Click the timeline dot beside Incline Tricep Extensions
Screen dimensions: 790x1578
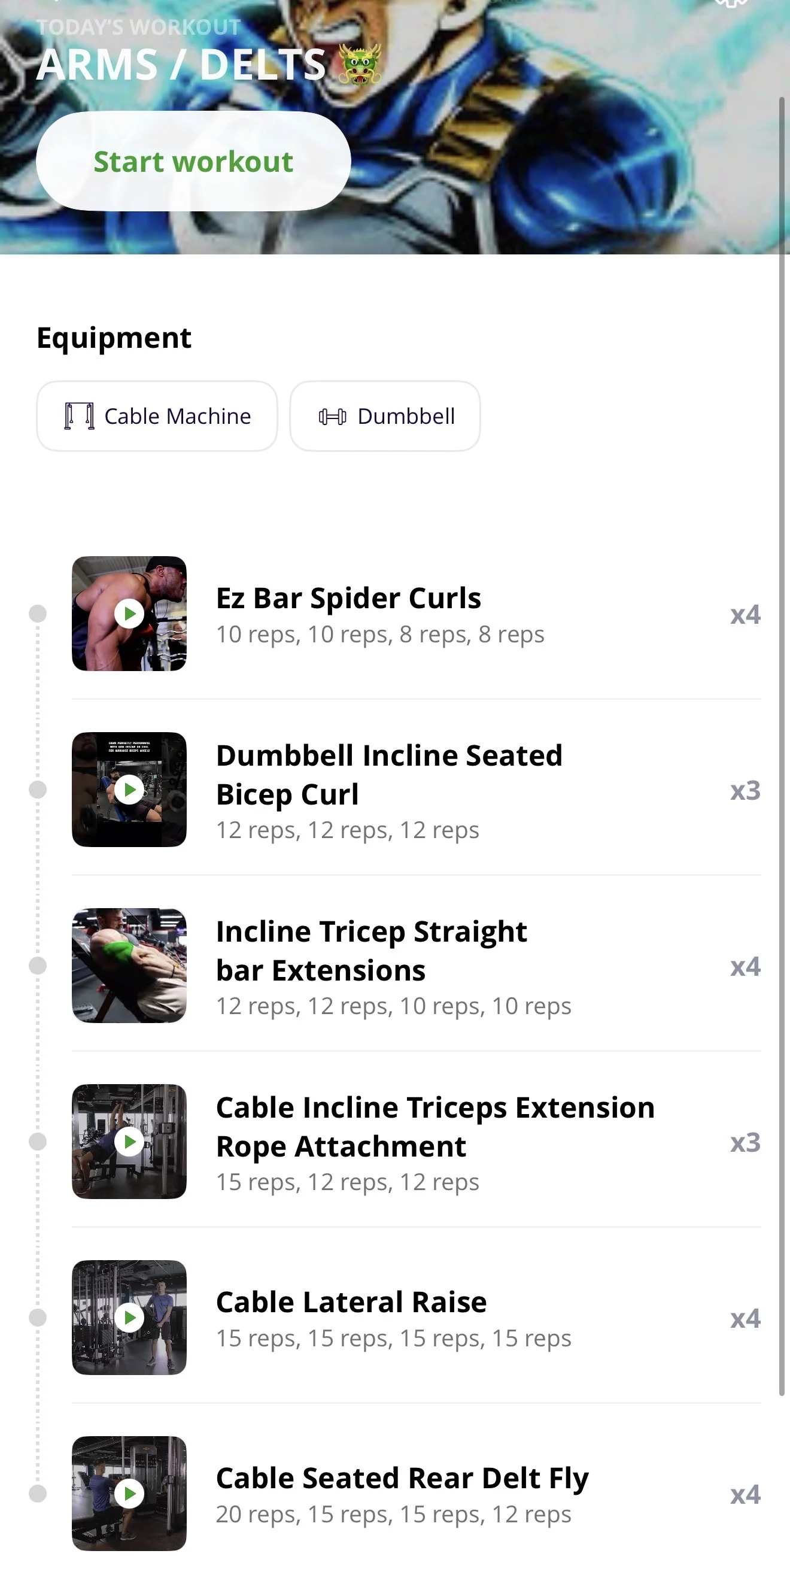tap(38, 966)
